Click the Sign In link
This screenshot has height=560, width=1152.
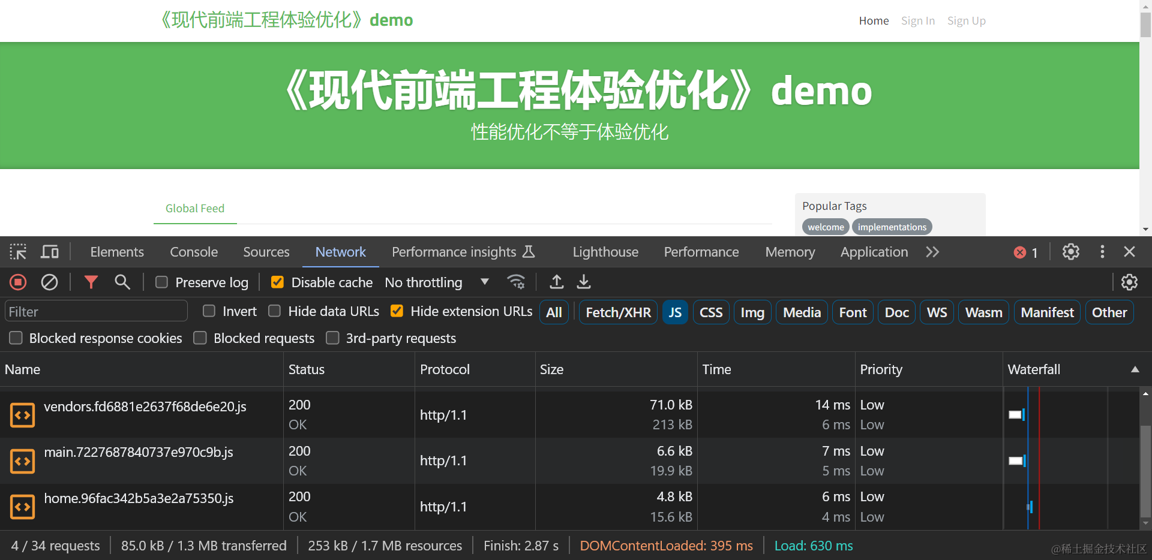(x=917, y=21)
